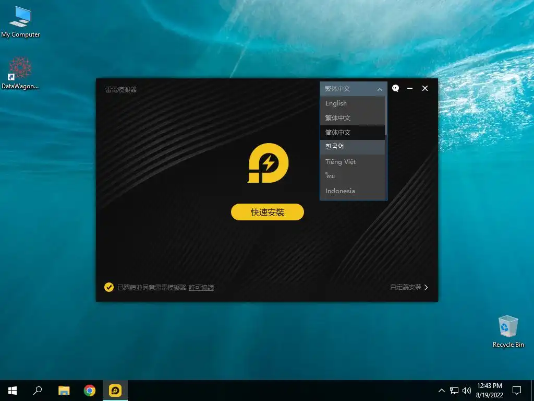This screenshot has height=401, width=534.
Task: Select Tiếng Việt language option
Action: (353, 162)
